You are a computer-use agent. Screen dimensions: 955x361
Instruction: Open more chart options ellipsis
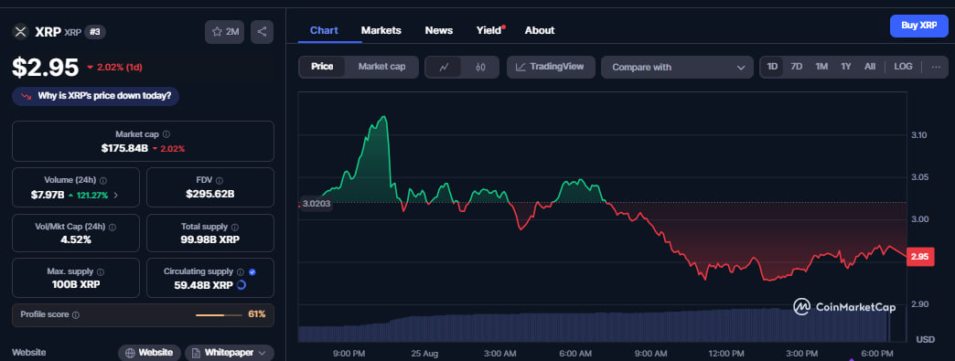click(x=936, y=67)
